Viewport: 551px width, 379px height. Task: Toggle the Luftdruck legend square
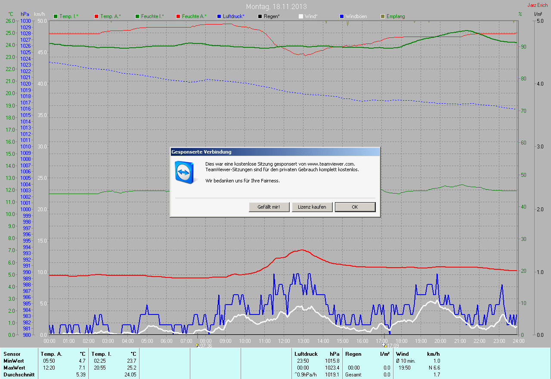coord(219,16)
